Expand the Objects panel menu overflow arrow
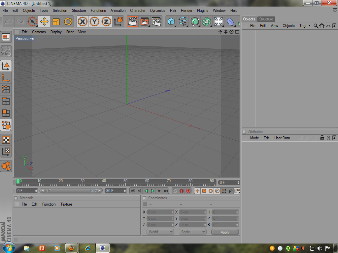 (310, 26)
